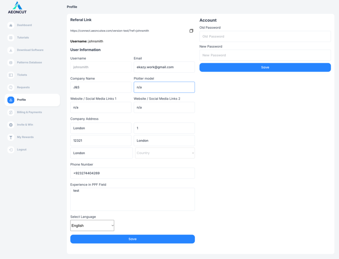This screenshot has height=259, width=339.
Task: Click the disabled Username field
Action: [101, 67]
